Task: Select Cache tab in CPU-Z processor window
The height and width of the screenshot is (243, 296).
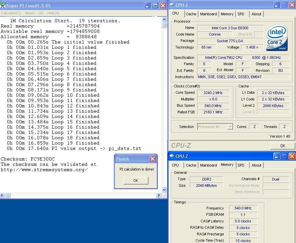Action: click(191, 14)
